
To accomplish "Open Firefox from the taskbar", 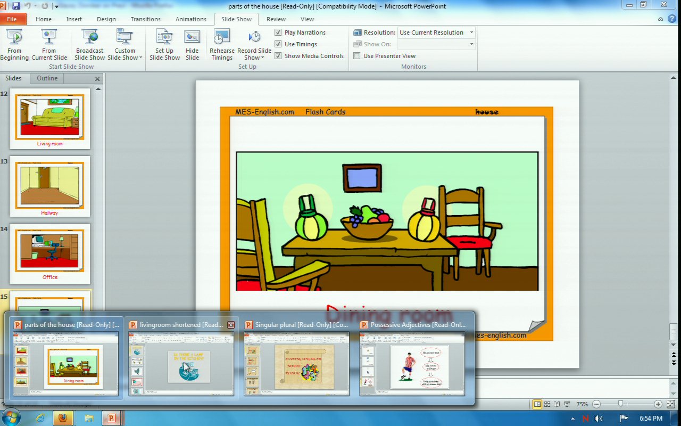I will [x=63, y=418].
